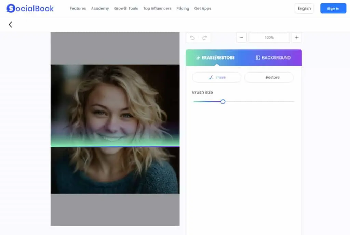Select the Erase brush mode
350x235 pixels.
[x=217, y=77]
